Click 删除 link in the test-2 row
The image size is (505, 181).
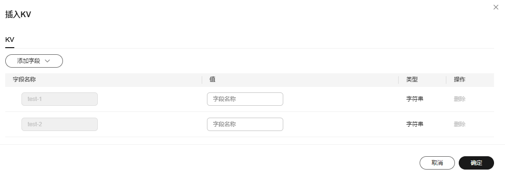(460, 124)
